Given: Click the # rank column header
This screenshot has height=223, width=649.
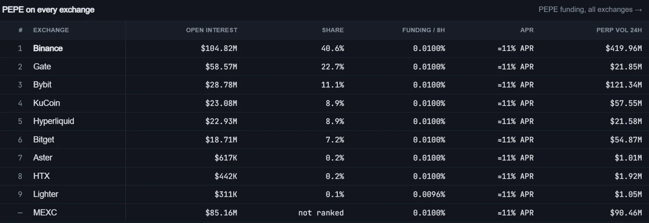Looking at the screenshot, I should pos(20,30).
